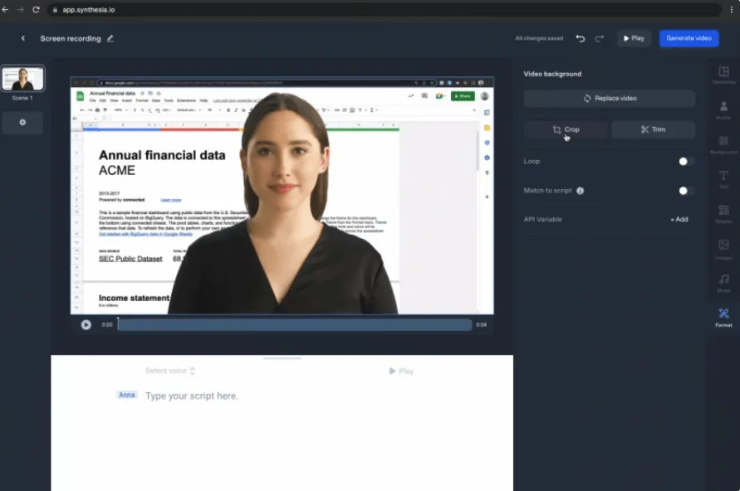Open the Avatar panel icon
This screenshot has height=491, width=740.
coord(723,109)
